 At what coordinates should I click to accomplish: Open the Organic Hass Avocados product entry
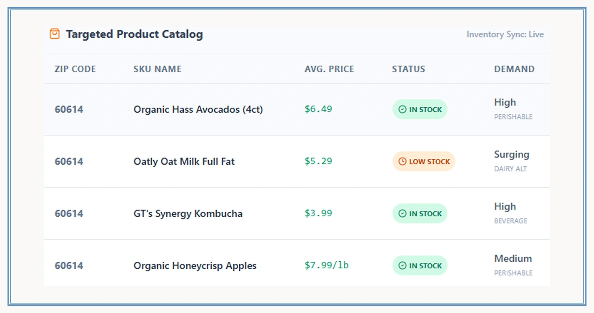(x=198, y=109)
